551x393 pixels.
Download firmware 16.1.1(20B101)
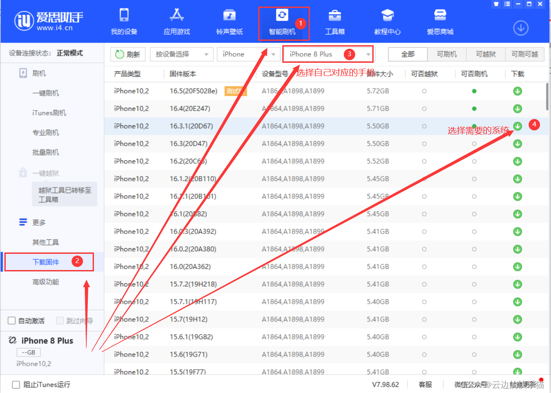pyautogui.click(x=518, y=196)
